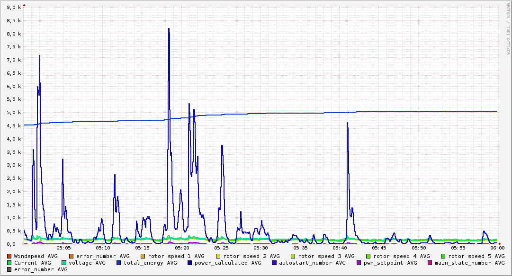Click the blue total_energy AVG swatch
This screenshot has width=512, height=276.
(x=118, y=263)
